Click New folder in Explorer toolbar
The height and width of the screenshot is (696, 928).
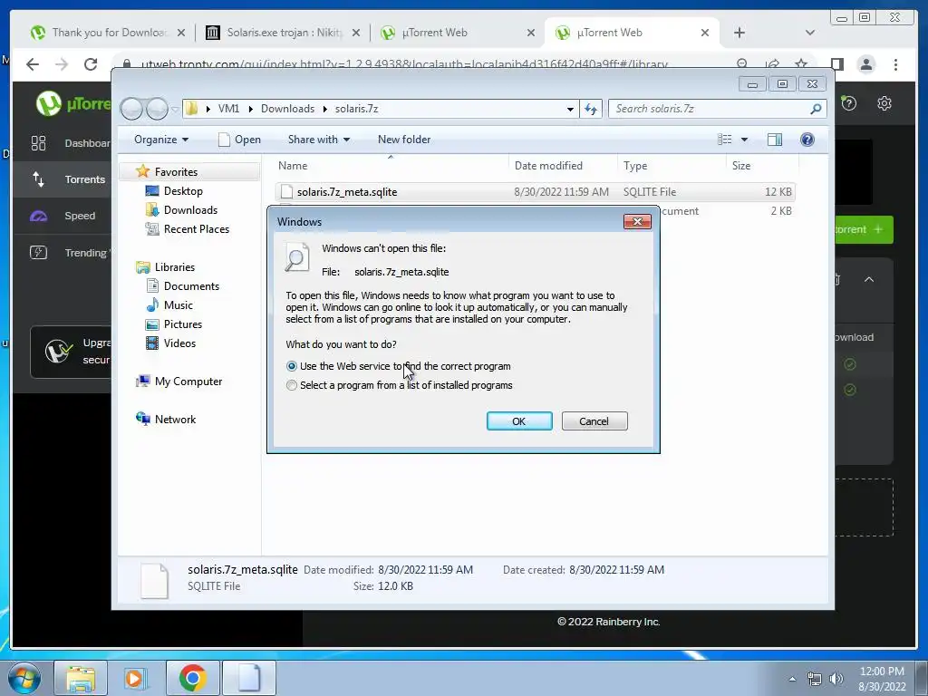click(x=404, y=140)
